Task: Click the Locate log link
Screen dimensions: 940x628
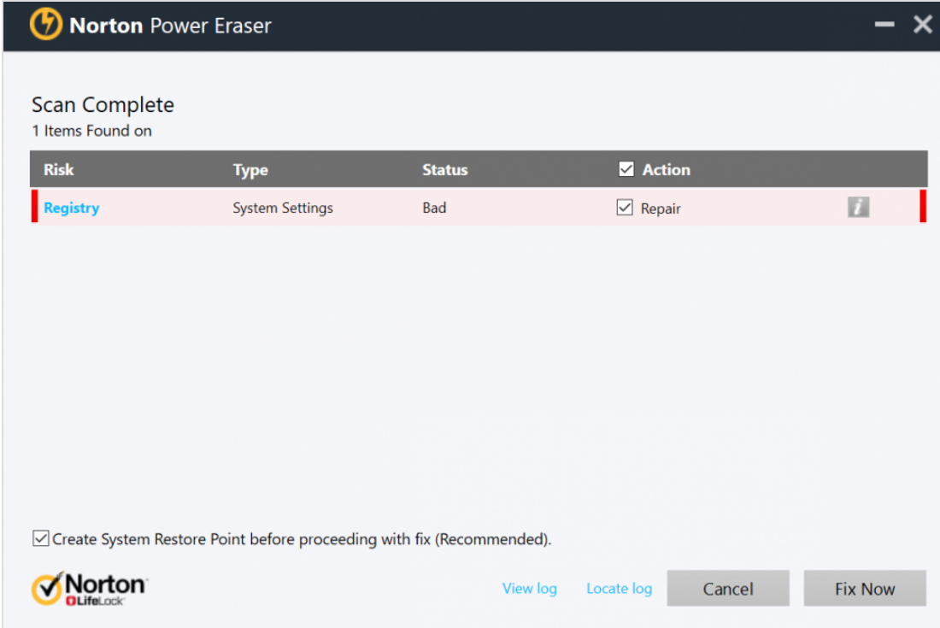Action: (619, 589)
